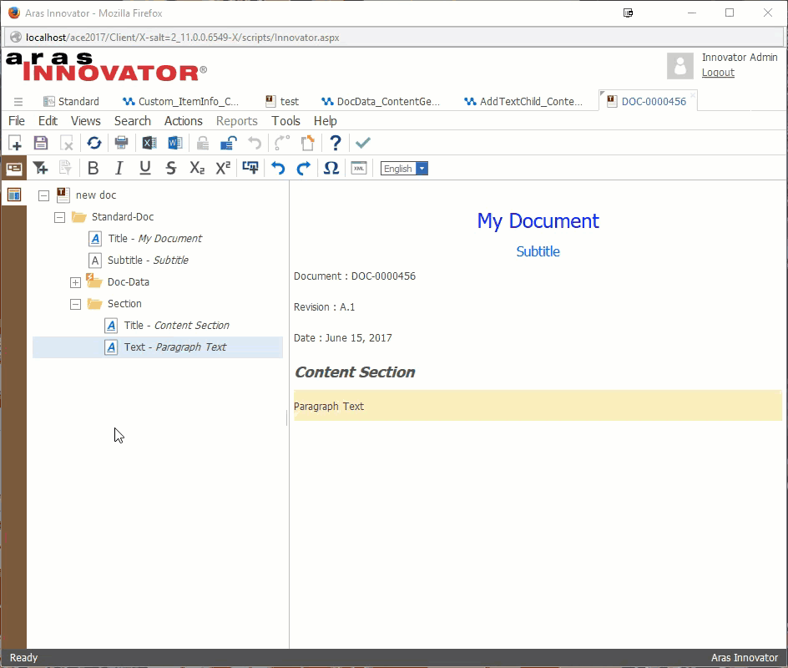Expand the Doc-Data folder node
This screenshot has height=668, width=788.
pos(75,282)
